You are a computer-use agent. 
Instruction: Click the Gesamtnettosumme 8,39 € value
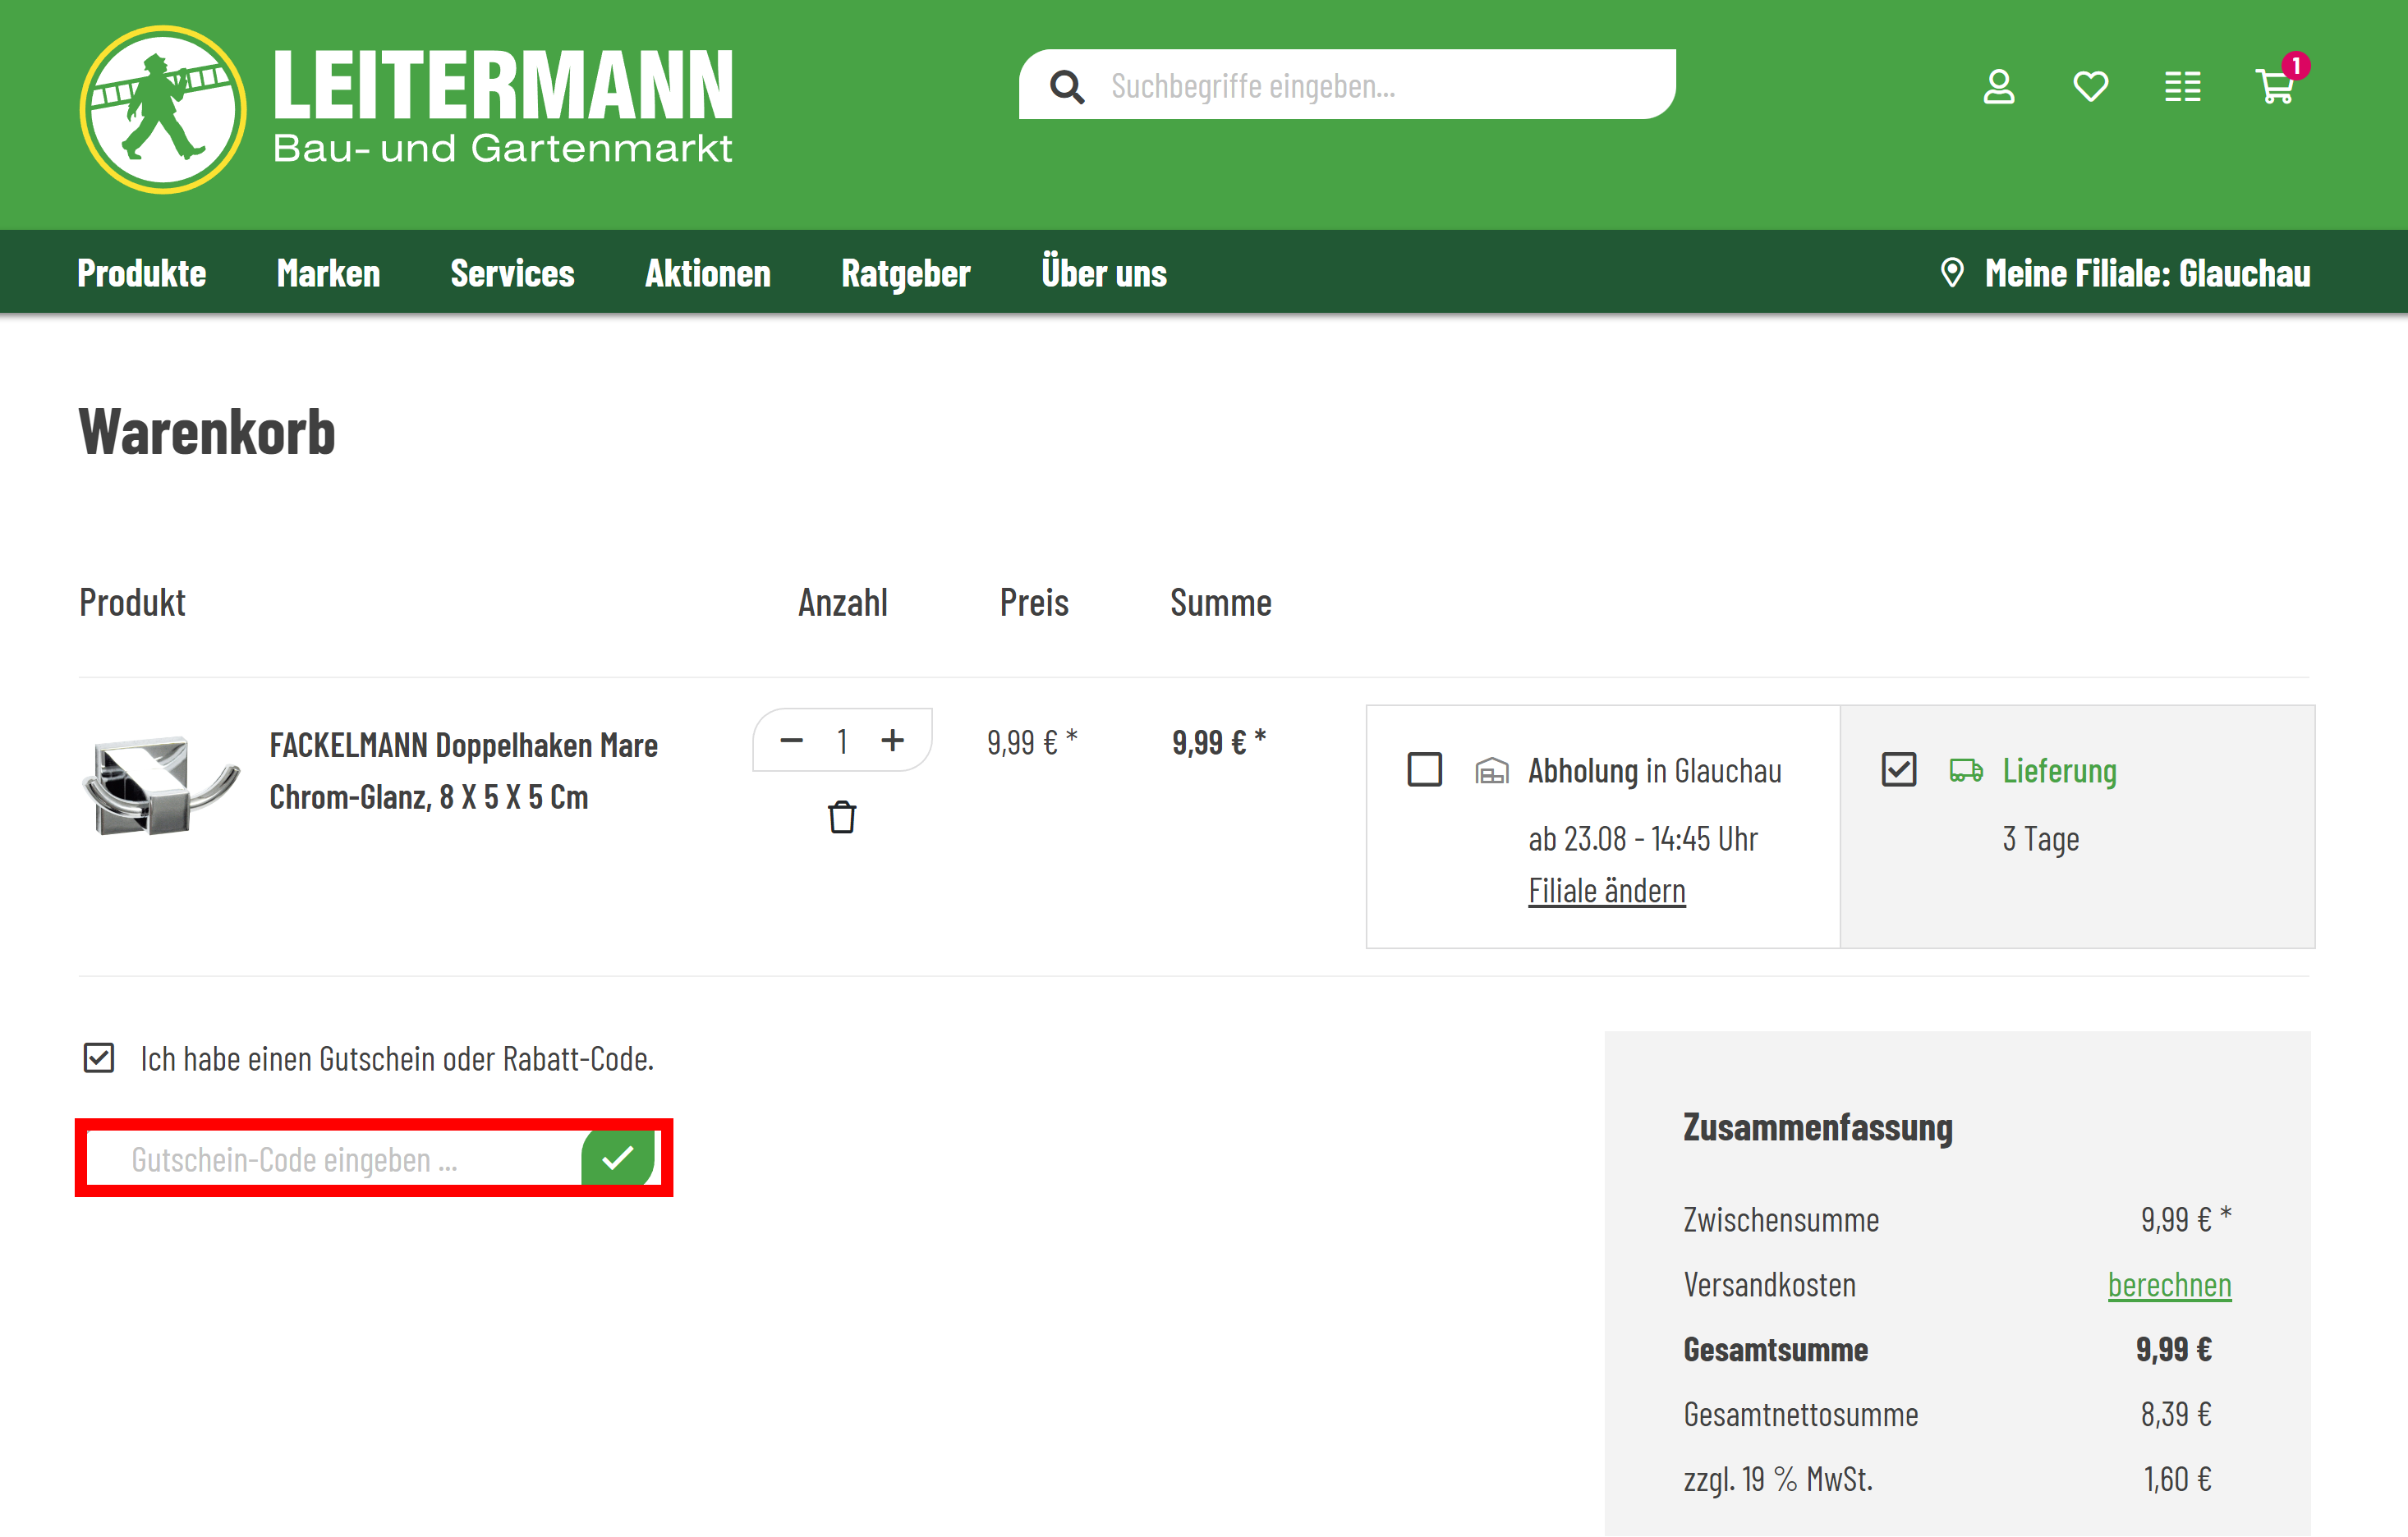[x=2175, y=1414]
